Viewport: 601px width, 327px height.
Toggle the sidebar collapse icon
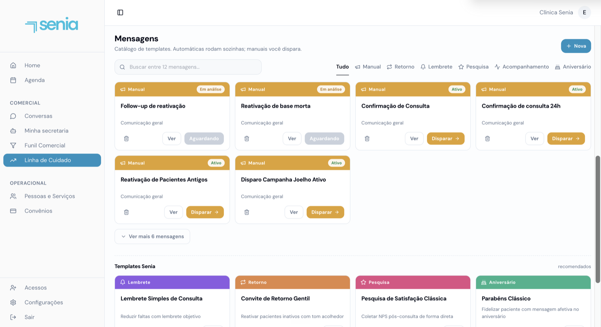tap(120, 12)
